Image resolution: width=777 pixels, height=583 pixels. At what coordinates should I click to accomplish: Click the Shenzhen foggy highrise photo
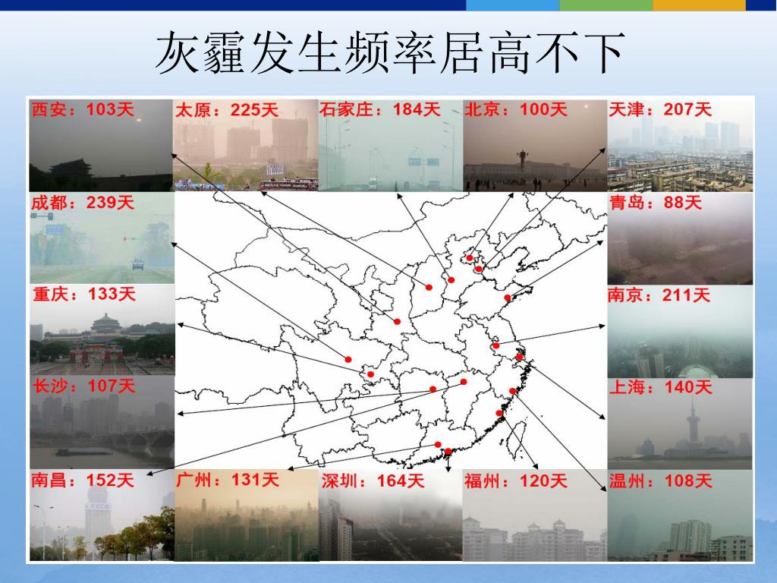pyautogui.click(x=391, y=515)
